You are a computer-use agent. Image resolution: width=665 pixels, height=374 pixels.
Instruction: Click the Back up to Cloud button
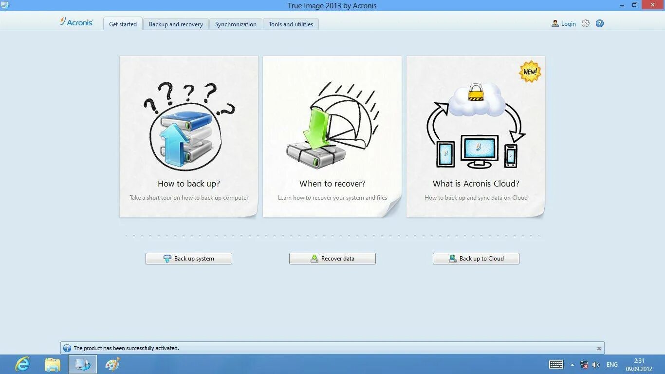click(x=476, y=259)
